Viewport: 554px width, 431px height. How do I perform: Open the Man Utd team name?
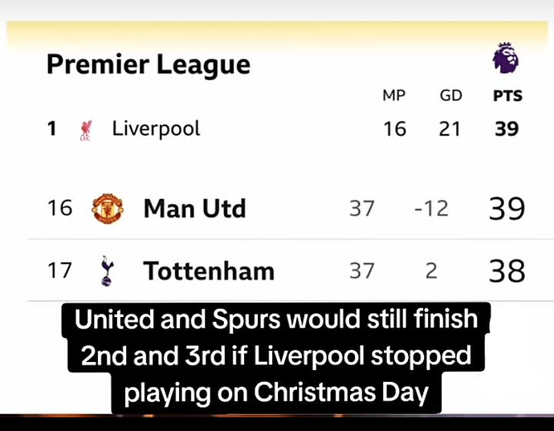click(x=194, y=209)
